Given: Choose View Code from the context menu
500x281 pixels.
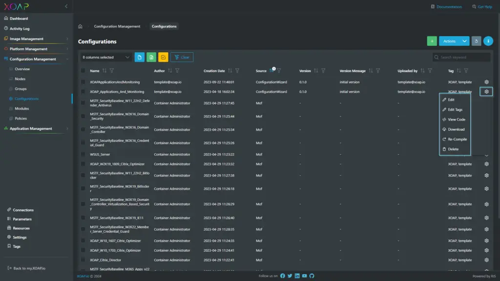Looking at the screenshot, I should coord(455,120).
